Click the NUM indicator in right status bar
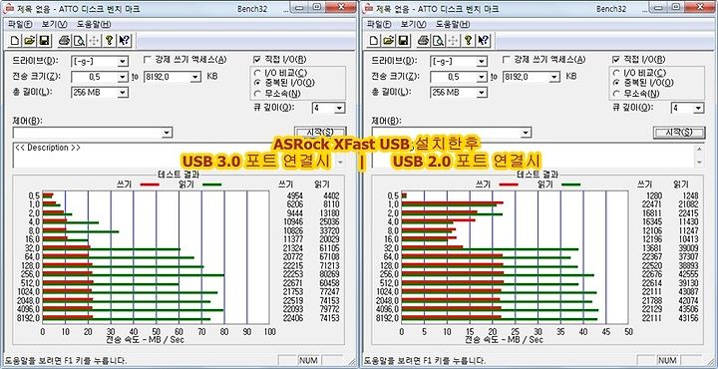 pos(667,360)
